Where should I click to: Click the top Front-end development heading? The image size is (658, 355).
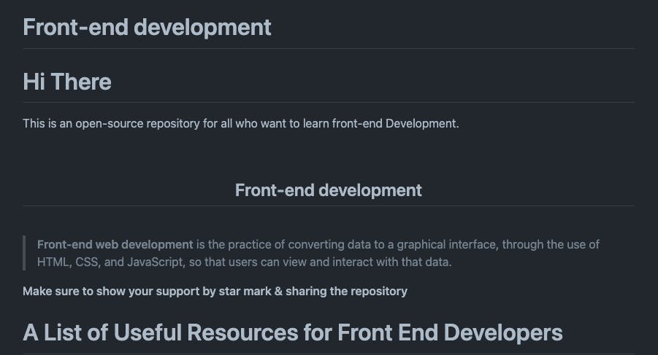tap(147, 27)
